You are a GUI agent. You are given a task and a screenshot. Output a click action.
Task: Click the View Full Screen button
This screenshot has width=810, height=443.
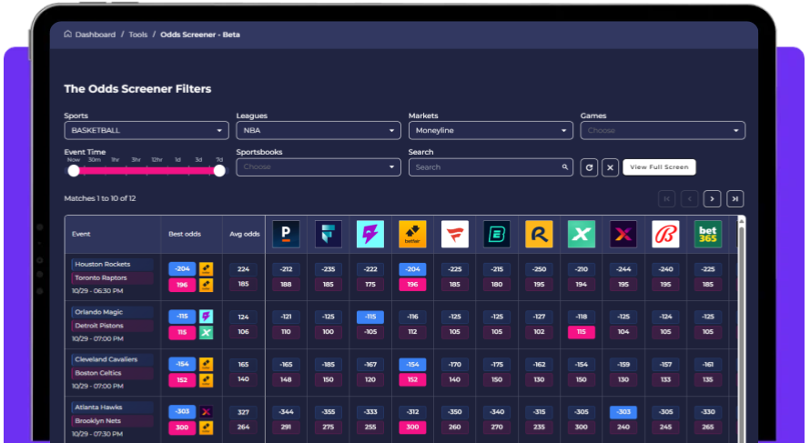tap(659, 166)
